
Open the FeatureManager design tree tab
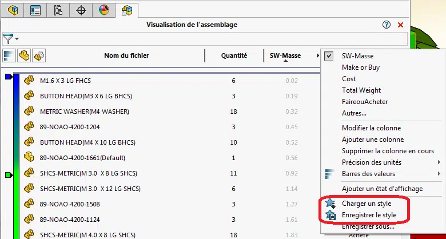13,10
